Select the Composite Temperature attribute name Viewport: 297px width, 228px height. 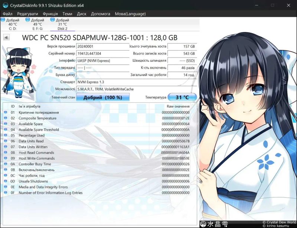click(37, 118)
